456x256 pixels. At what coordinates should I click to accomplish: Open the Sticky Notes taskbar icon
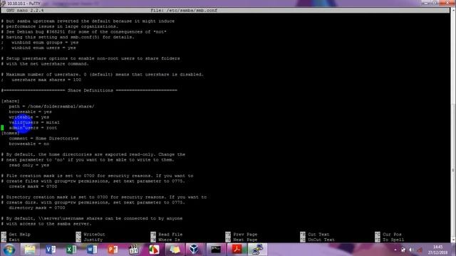[x=175, y=250]
